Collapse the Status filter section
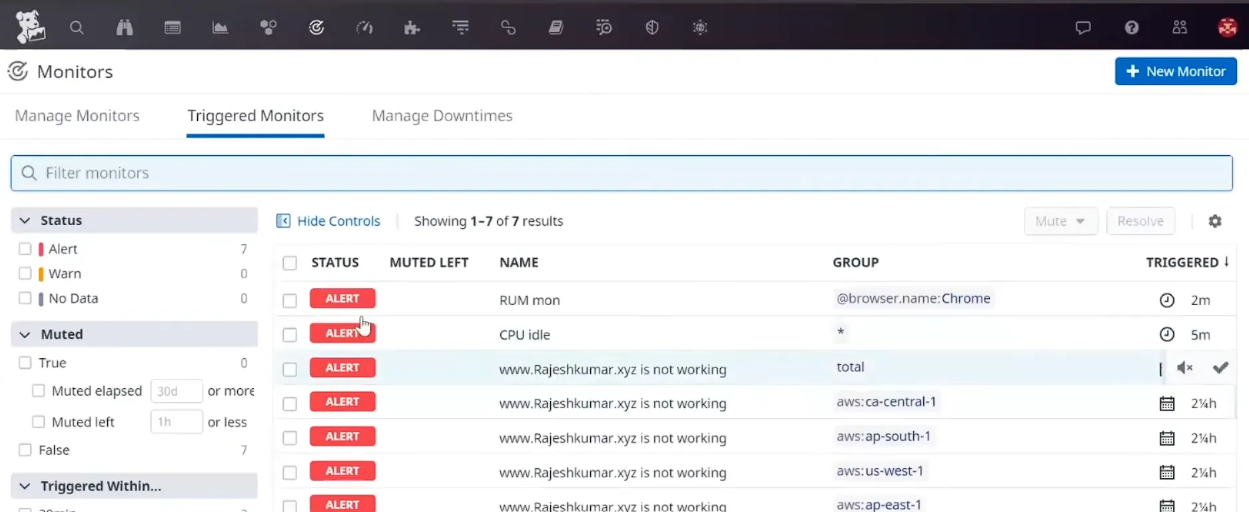The width and height of the screenshot is (1249, 512). [x=25, y=220]
